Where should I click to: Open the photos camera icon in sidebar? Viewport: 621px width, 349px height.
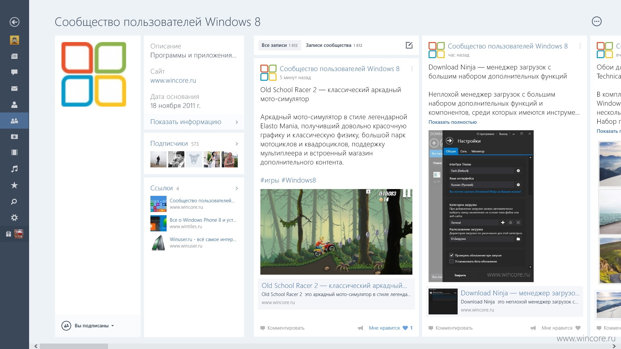[14, 137]
